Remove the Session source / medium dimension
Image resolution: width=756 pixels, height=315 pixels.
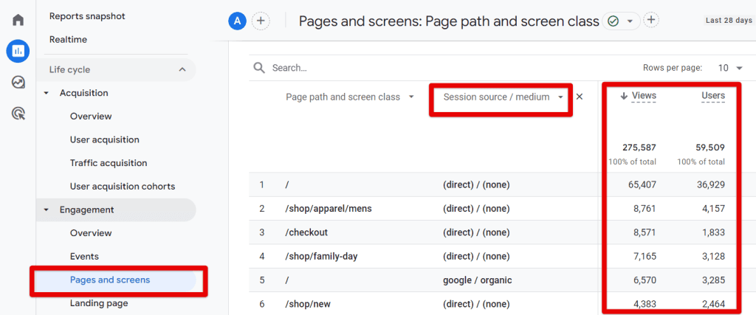point(580,97)
